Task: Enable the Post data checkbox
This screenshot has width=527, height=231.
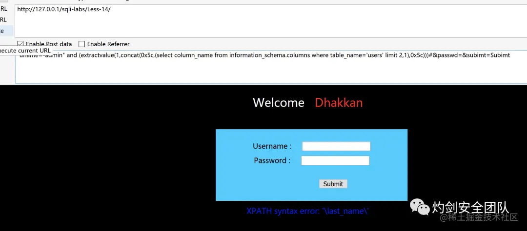Action: click(20, 44)
